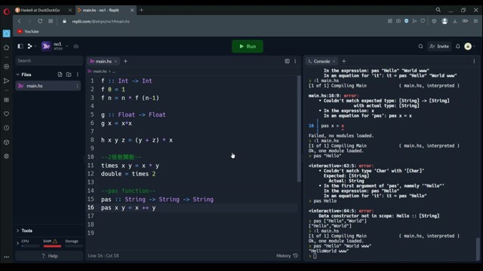
Task: Click the Help button in sidebar
Action: click(x=49, y=256)
